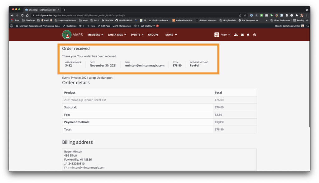Screen dimensions: 319x183
Task: Open the 1Password extension icon
Action: click(251, 16)
